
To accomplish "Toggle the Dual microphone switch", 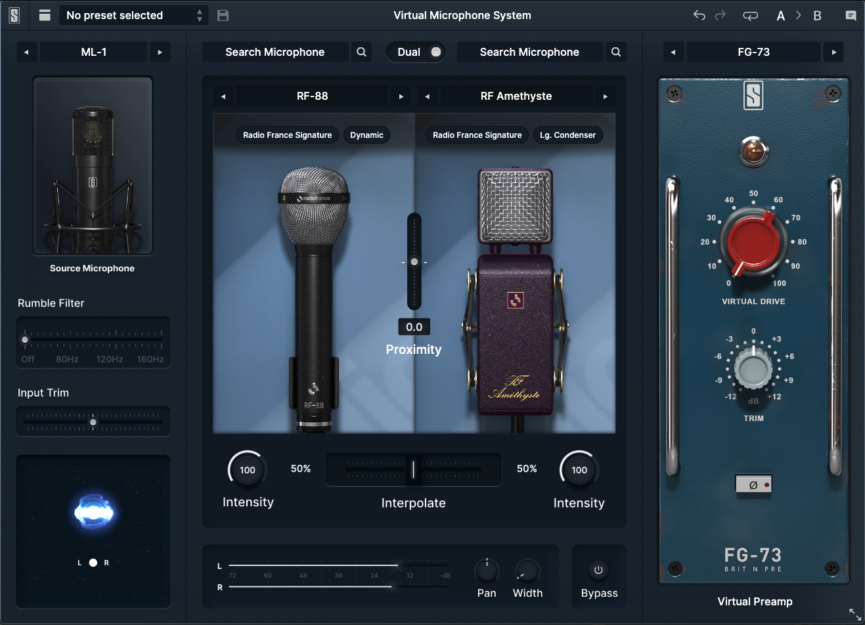I will point(435,52).
